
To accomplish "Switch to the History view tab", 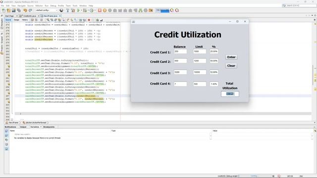I will click(25, 20).
